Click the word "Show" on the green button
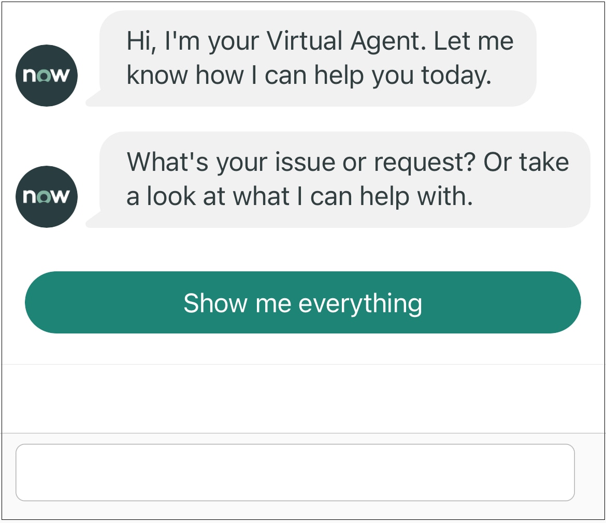Image resolution: width=606 pixels, height=523 pixels. pyautogui.click(x=215, y=303)
